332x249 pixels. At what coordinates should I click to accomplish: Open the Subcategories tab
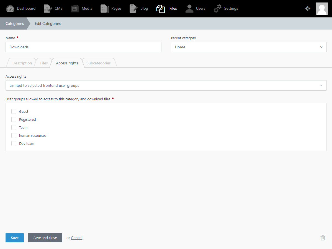coord(99,63)
